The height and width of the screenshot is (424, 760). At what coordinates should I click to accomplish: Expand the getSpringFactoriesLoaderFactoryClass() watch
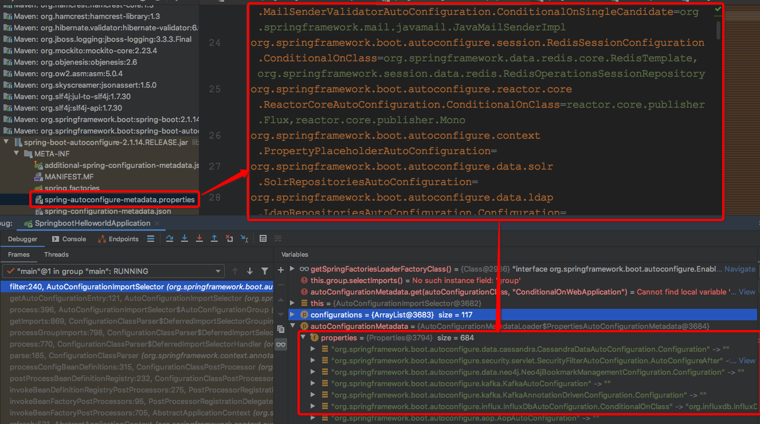(x=293, y=269)
